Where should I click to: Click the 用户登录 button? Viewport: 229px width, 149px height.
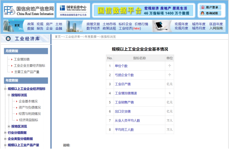click(210, 7)
